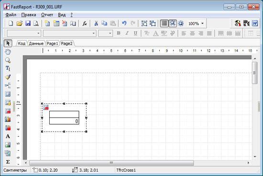Justify text alignment
263x176 pixels.
pos(209,33)
